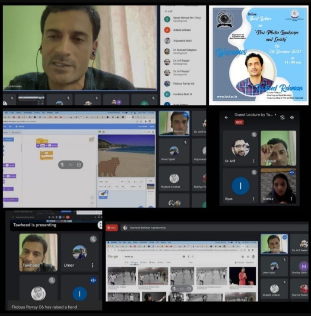The height and width of the screenshot is (316, 311).
Task: Select the bear sprite thumbnail in Scratch
Action: 104,194
